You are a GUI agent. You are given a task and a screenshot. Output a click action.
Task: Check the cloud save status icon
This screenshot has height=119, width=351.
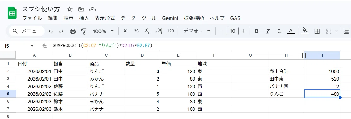92,9
